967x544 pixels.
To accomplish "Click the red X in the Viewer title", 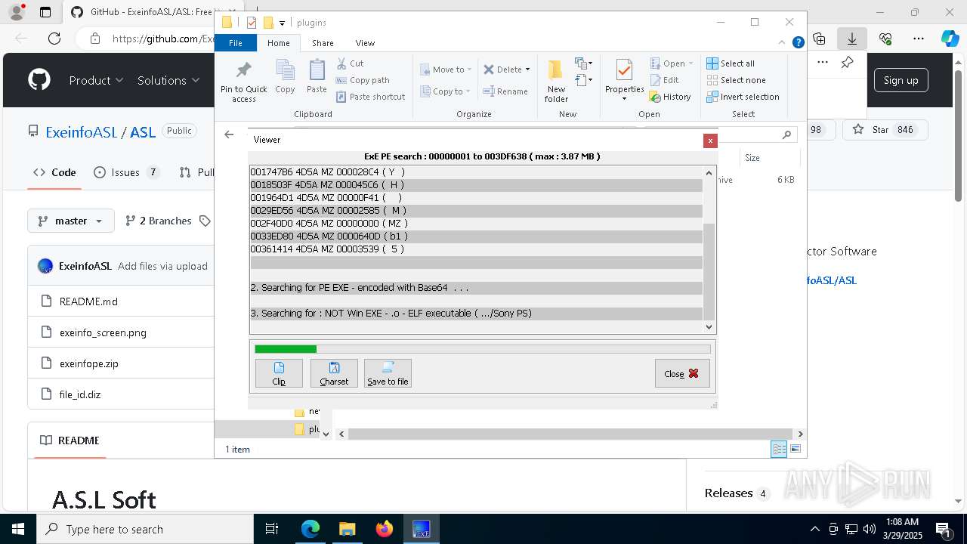I will [710, 140].
